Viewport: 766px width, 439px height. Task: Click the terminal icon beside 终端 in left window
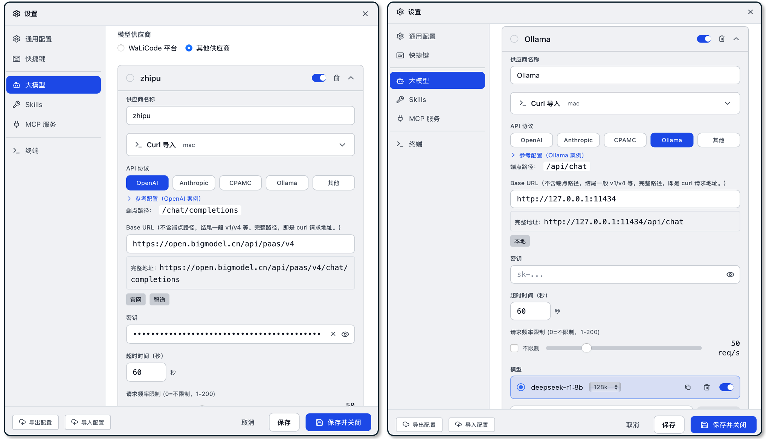pos(16,151)
